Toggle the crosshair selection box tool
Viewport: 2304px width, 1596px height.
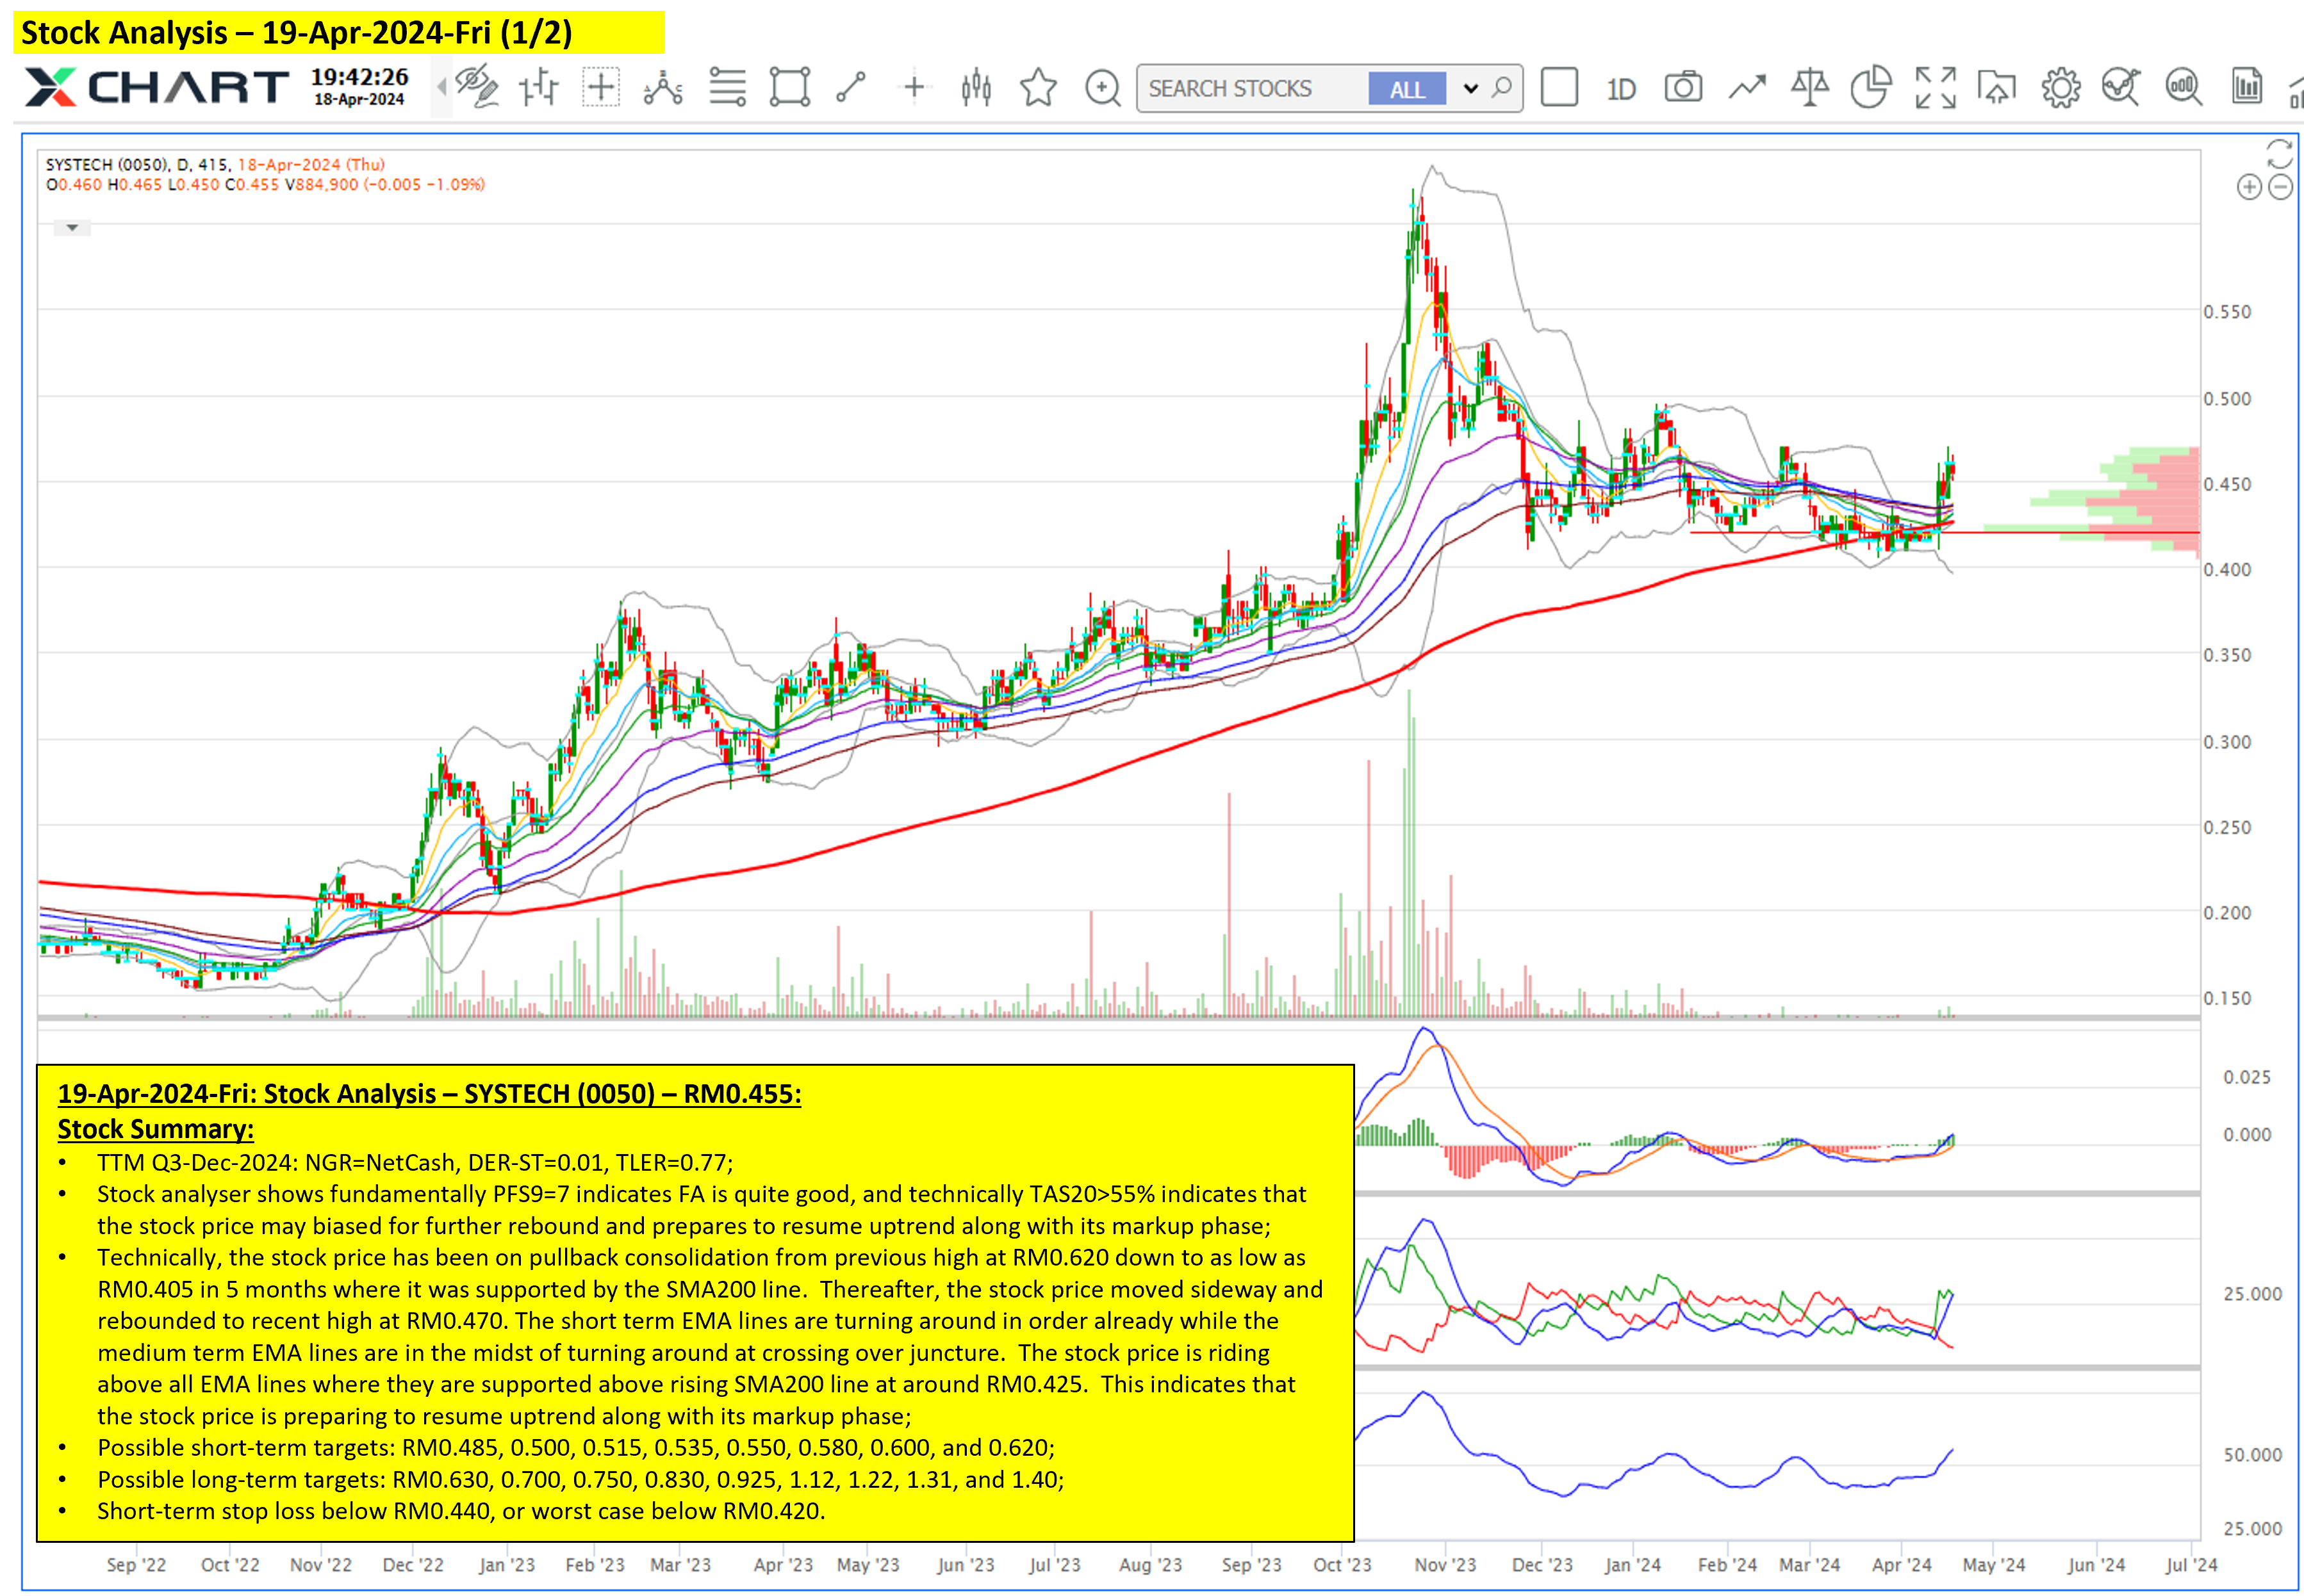coord(600,88)
